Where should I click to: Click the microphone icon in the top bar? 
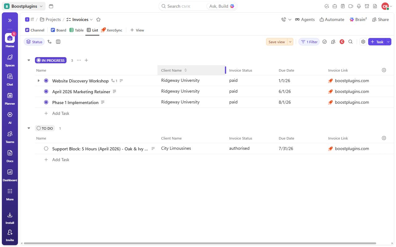click(359, 6)
